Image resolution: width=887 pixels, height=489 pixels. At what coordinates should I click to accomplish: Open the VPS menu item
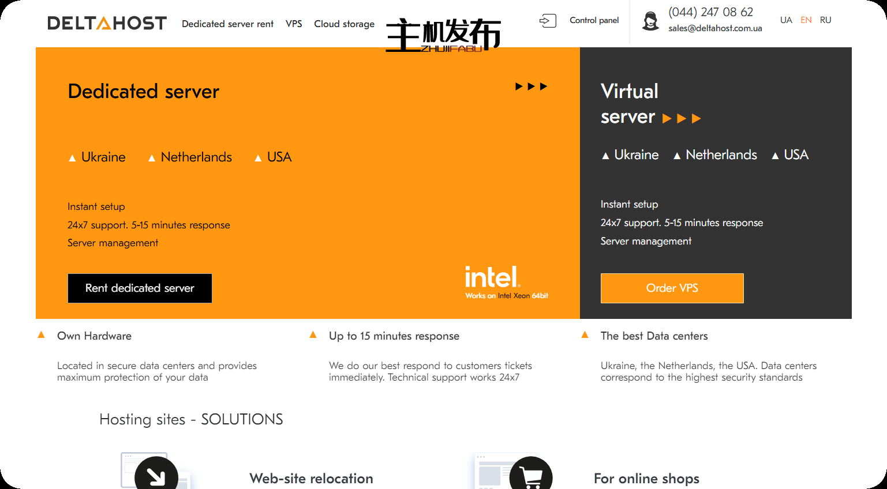[294, 24]
